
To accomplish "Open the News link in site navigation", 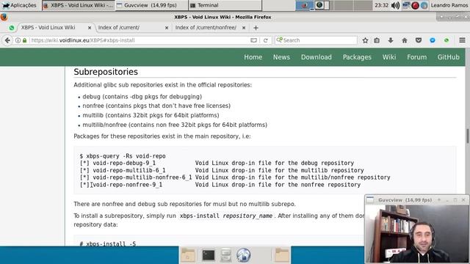I will point(281,57).
